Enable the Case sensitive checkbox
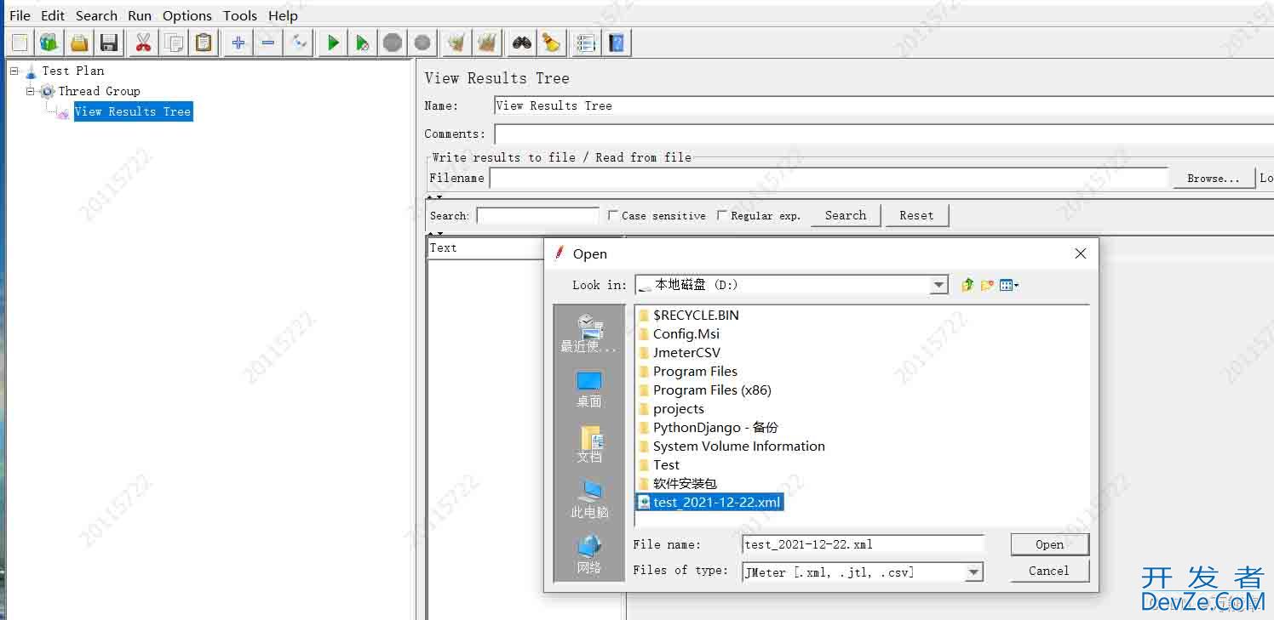The image size is (1274, 620). [612, 216]
